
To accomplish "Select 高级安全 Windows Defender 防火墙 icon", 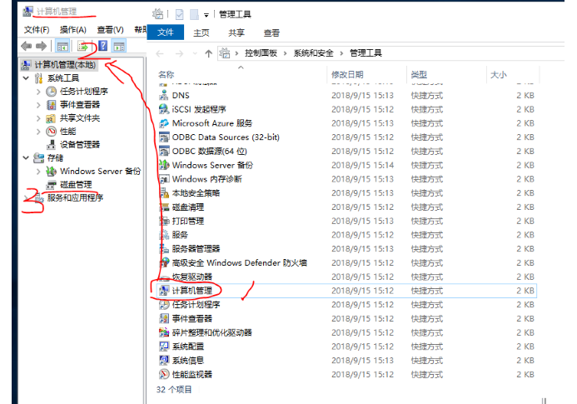I will click(x=164, y=262).
